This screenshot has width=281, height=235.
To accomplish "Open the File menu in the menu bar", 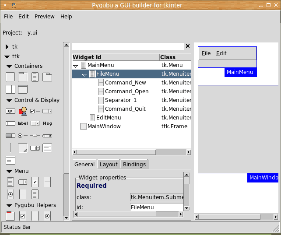I will [8, 17].
